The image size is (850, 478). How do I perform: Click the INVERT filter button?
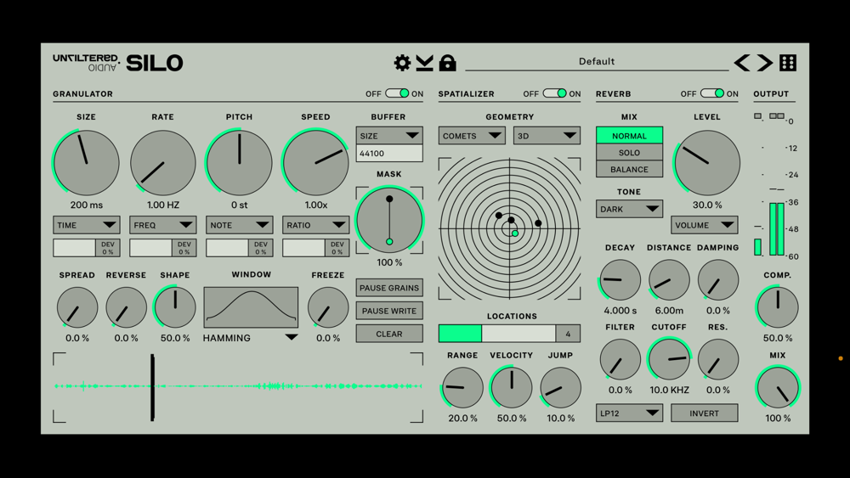coord(704,413)
